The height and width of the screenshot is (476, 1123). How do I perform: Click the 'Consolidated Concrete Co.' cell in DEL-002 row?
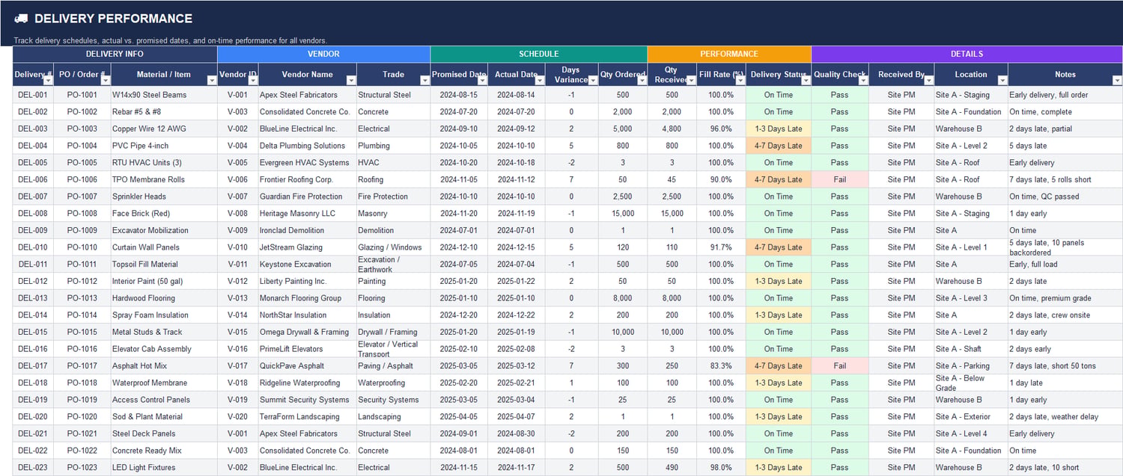307,112
